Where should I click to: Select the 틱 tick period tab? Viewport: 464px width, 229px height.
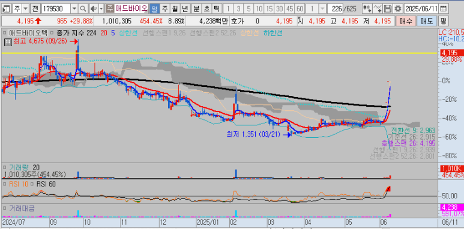(x=217, y=8)
